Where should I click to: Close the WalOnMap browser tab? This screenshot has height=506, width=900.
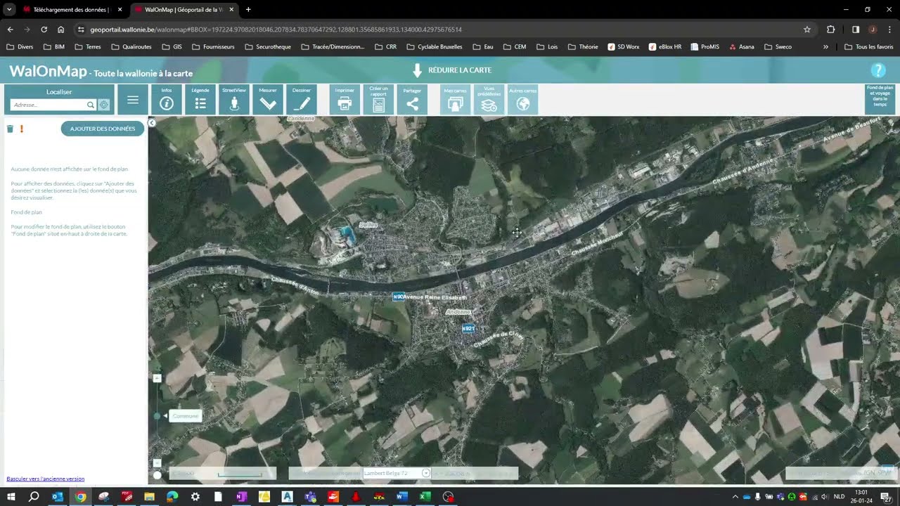231,10
